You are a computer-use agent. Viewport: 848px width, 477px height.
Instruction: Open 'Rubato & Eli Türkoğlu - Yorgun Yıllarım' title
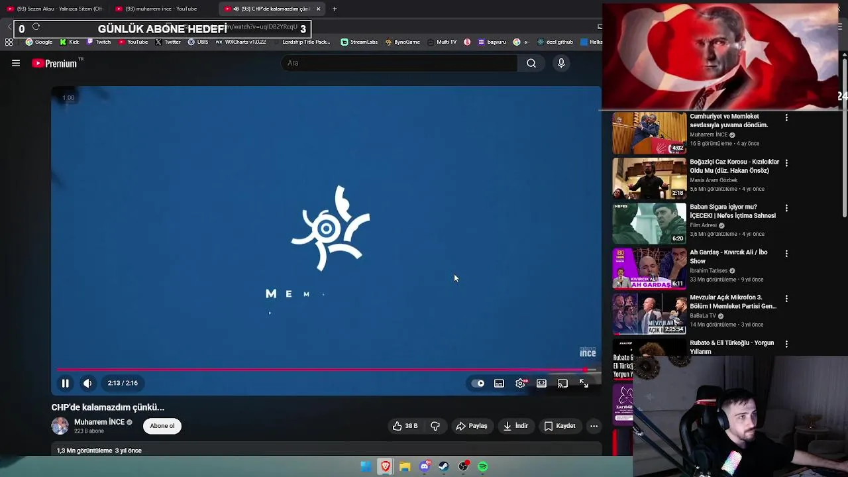(x=732, y=347)
